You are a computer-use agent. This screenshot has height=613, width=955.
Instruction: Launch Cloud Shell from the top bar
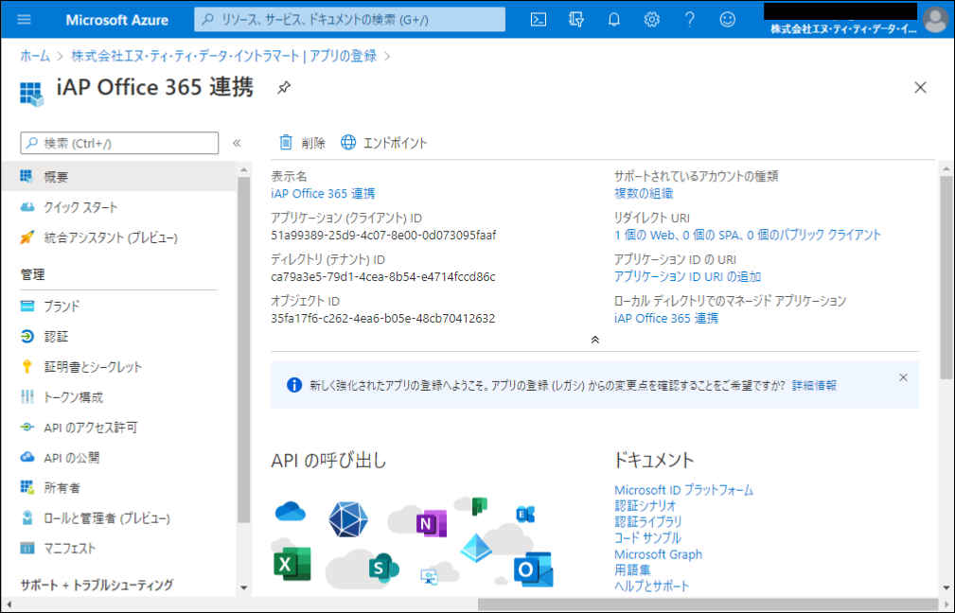[539, 20]
